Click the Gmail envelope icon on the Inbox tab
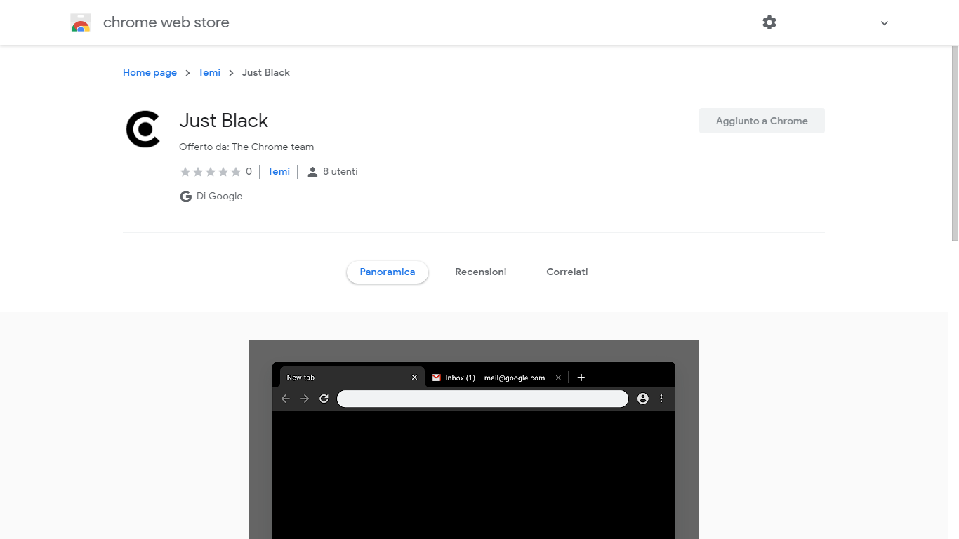The width and height of the screenshot is (959, 539). click(437, 378)
